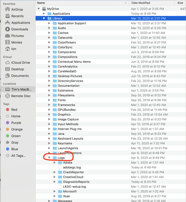Expand the Keychains folder triangle
186x202 pixels.
tap(49, 143)
